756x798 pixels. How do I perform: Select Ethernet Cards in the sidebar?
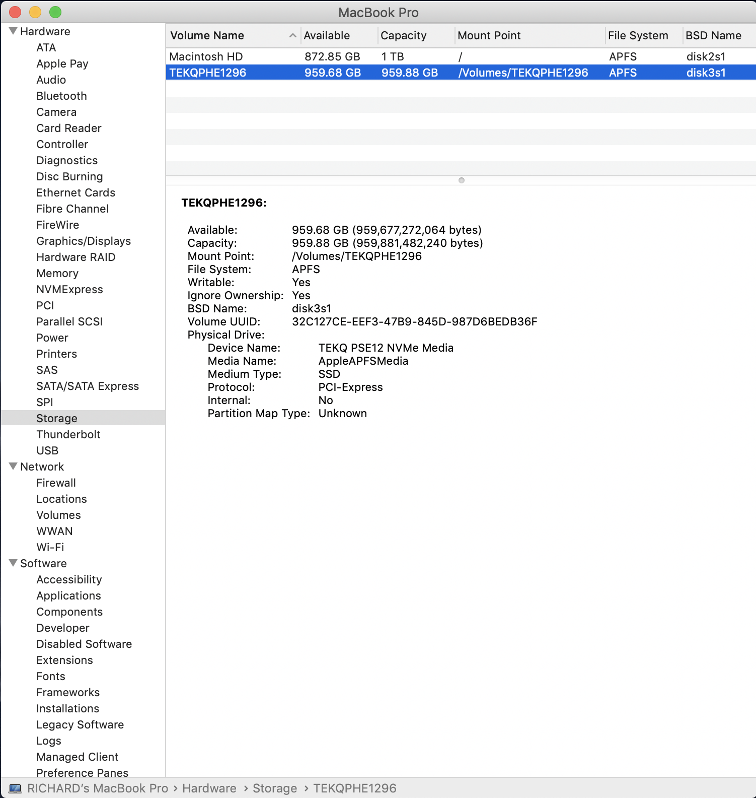point(75,192)
